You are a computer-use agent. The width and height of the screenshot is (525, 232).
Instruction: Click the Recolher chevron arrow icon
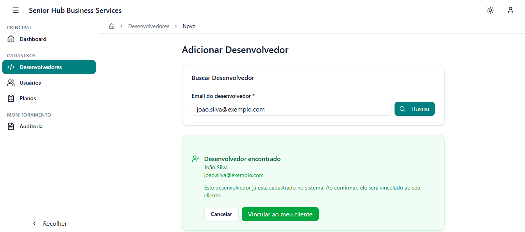click(34, 223)
